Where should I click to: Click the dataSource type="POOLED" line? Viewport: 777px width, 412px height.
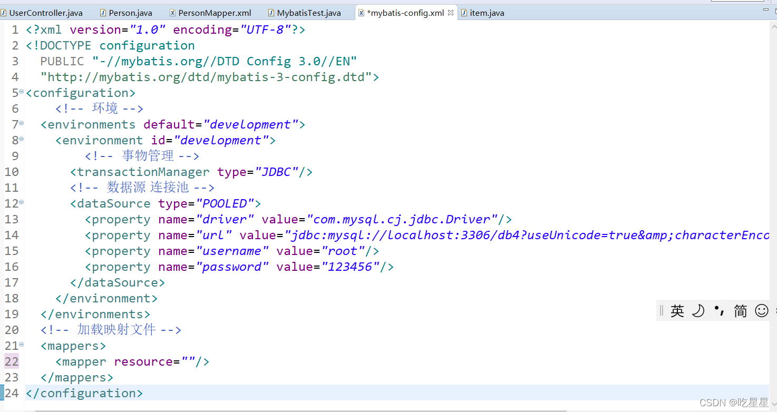166,203
